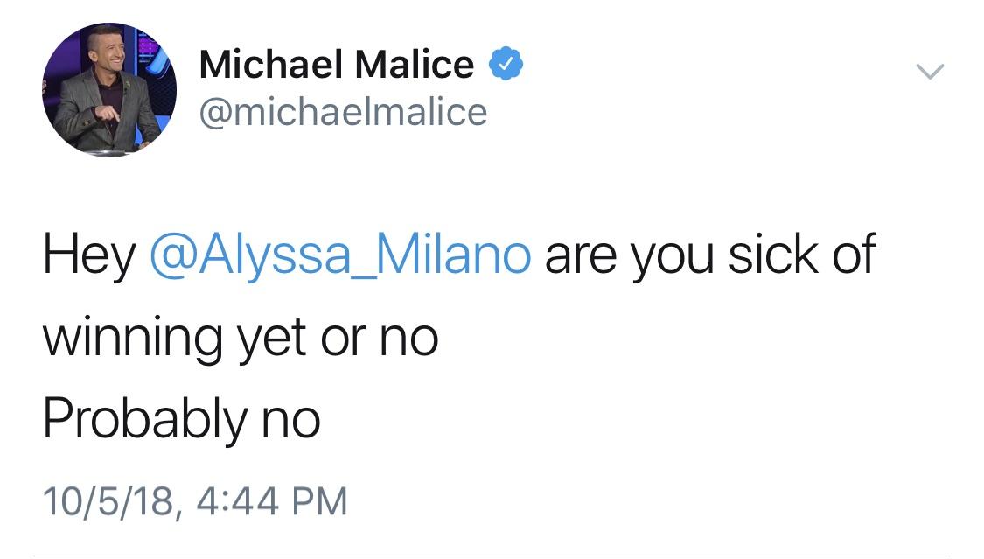This screenshot has height=559, width=984.
Task: Click the phrase 'are you sick of'
Action: tap(709, 255)
